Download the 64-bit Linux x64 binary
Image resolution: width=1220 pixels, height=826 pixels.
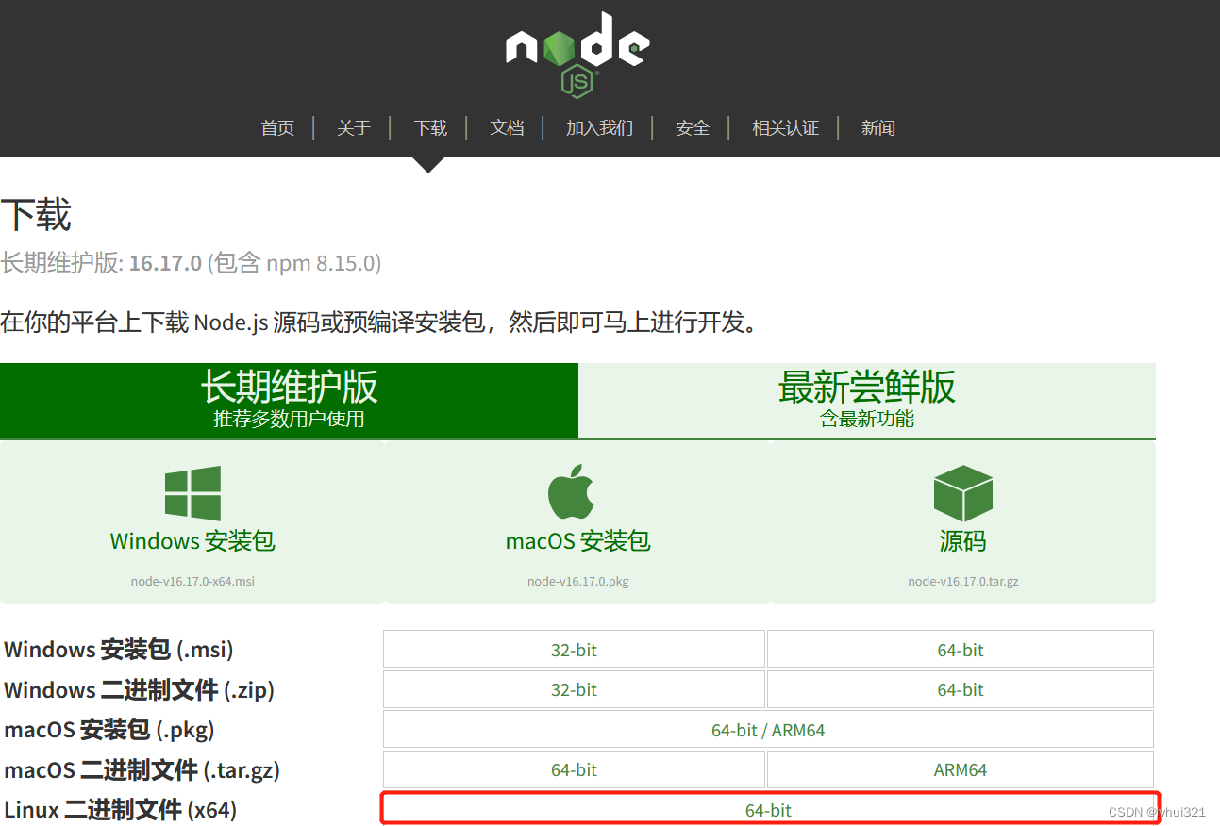767,809
